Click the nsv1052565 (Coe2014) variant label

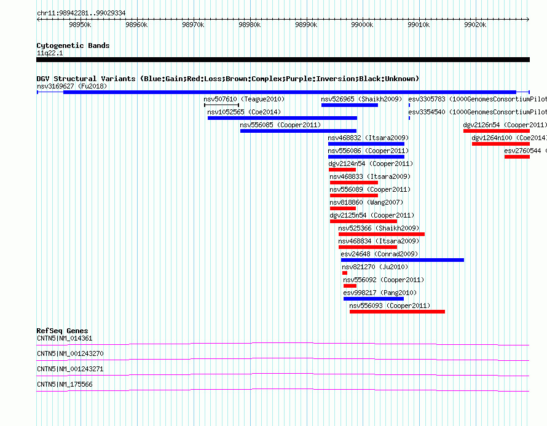(x=244, y=112)
